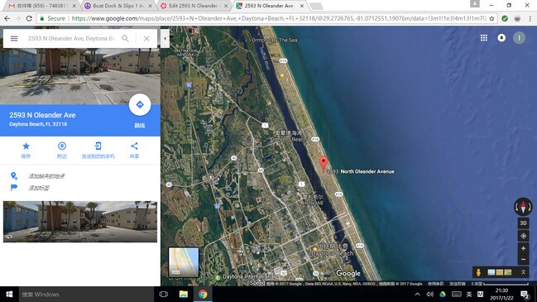Viewport: 537px width, 302px height.
Task: Open the Street View photo thumbnail
Action: (x=80, y=222)
